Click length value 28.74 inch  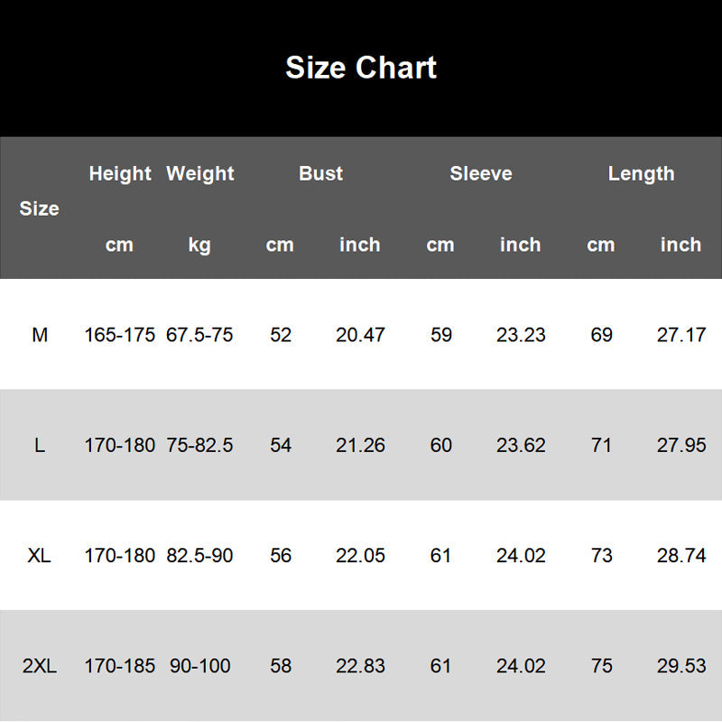pos(681,555)
